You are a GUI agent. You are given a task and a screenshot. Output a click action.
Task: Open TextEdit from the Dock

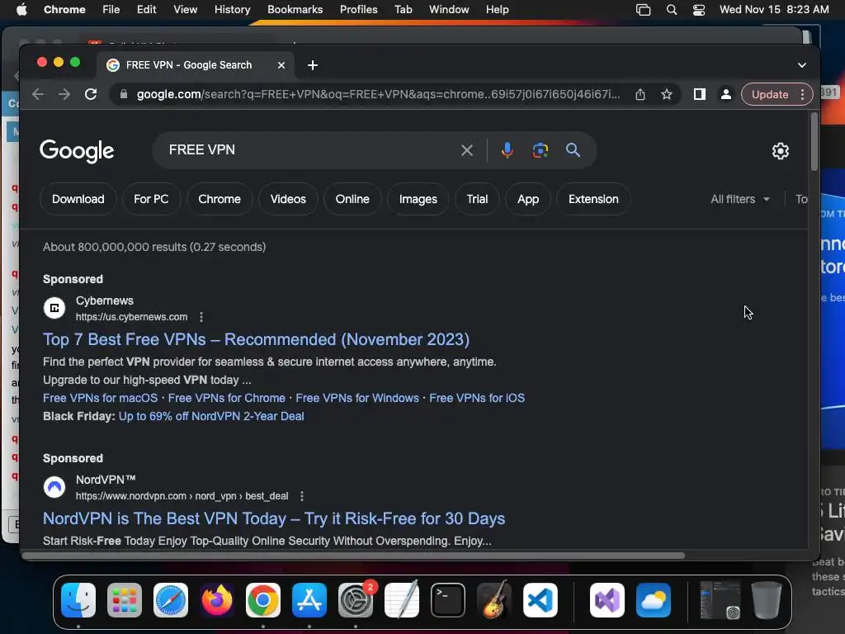pos(402,600)
